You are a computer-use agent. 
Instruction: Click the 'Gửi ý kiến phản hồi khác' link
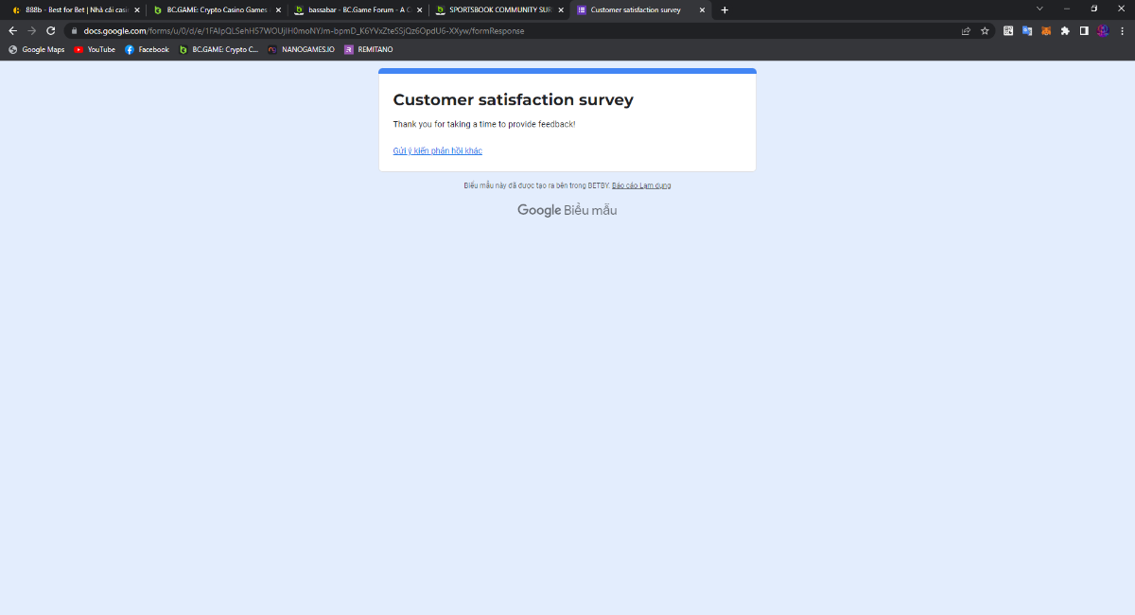[437, 151]
